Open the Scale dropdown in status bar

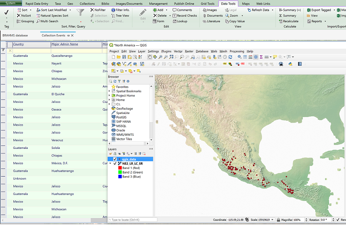tap(273, 220)
